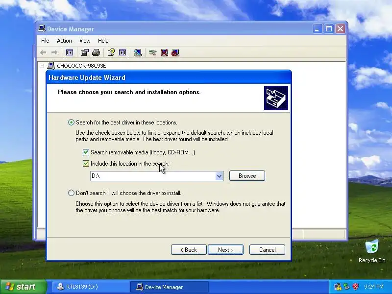
Task: Switch to the RTL8139 (D:) taskbar button
Action: 91,287
